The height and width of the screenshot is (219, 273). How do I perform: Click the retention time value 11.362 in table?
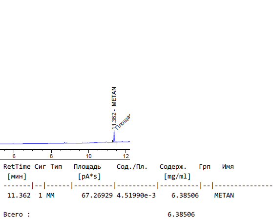(x=19, y=195)
